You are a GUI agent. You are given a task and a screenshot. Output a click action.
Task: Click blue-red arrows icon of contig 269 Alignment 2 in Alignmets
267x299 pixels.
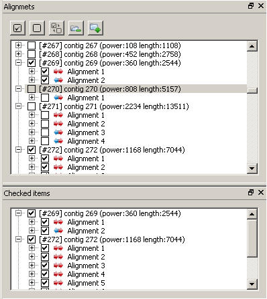click(x=58, y=80)
